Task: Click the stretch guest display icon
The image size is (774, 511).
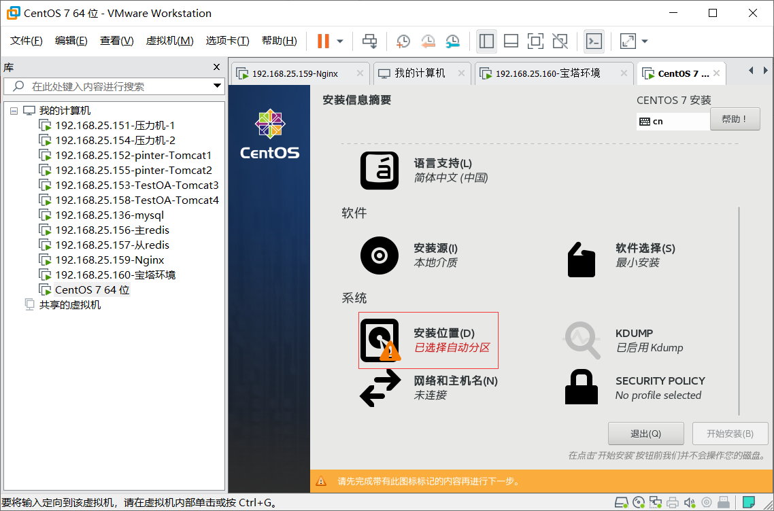Action: 628,41
